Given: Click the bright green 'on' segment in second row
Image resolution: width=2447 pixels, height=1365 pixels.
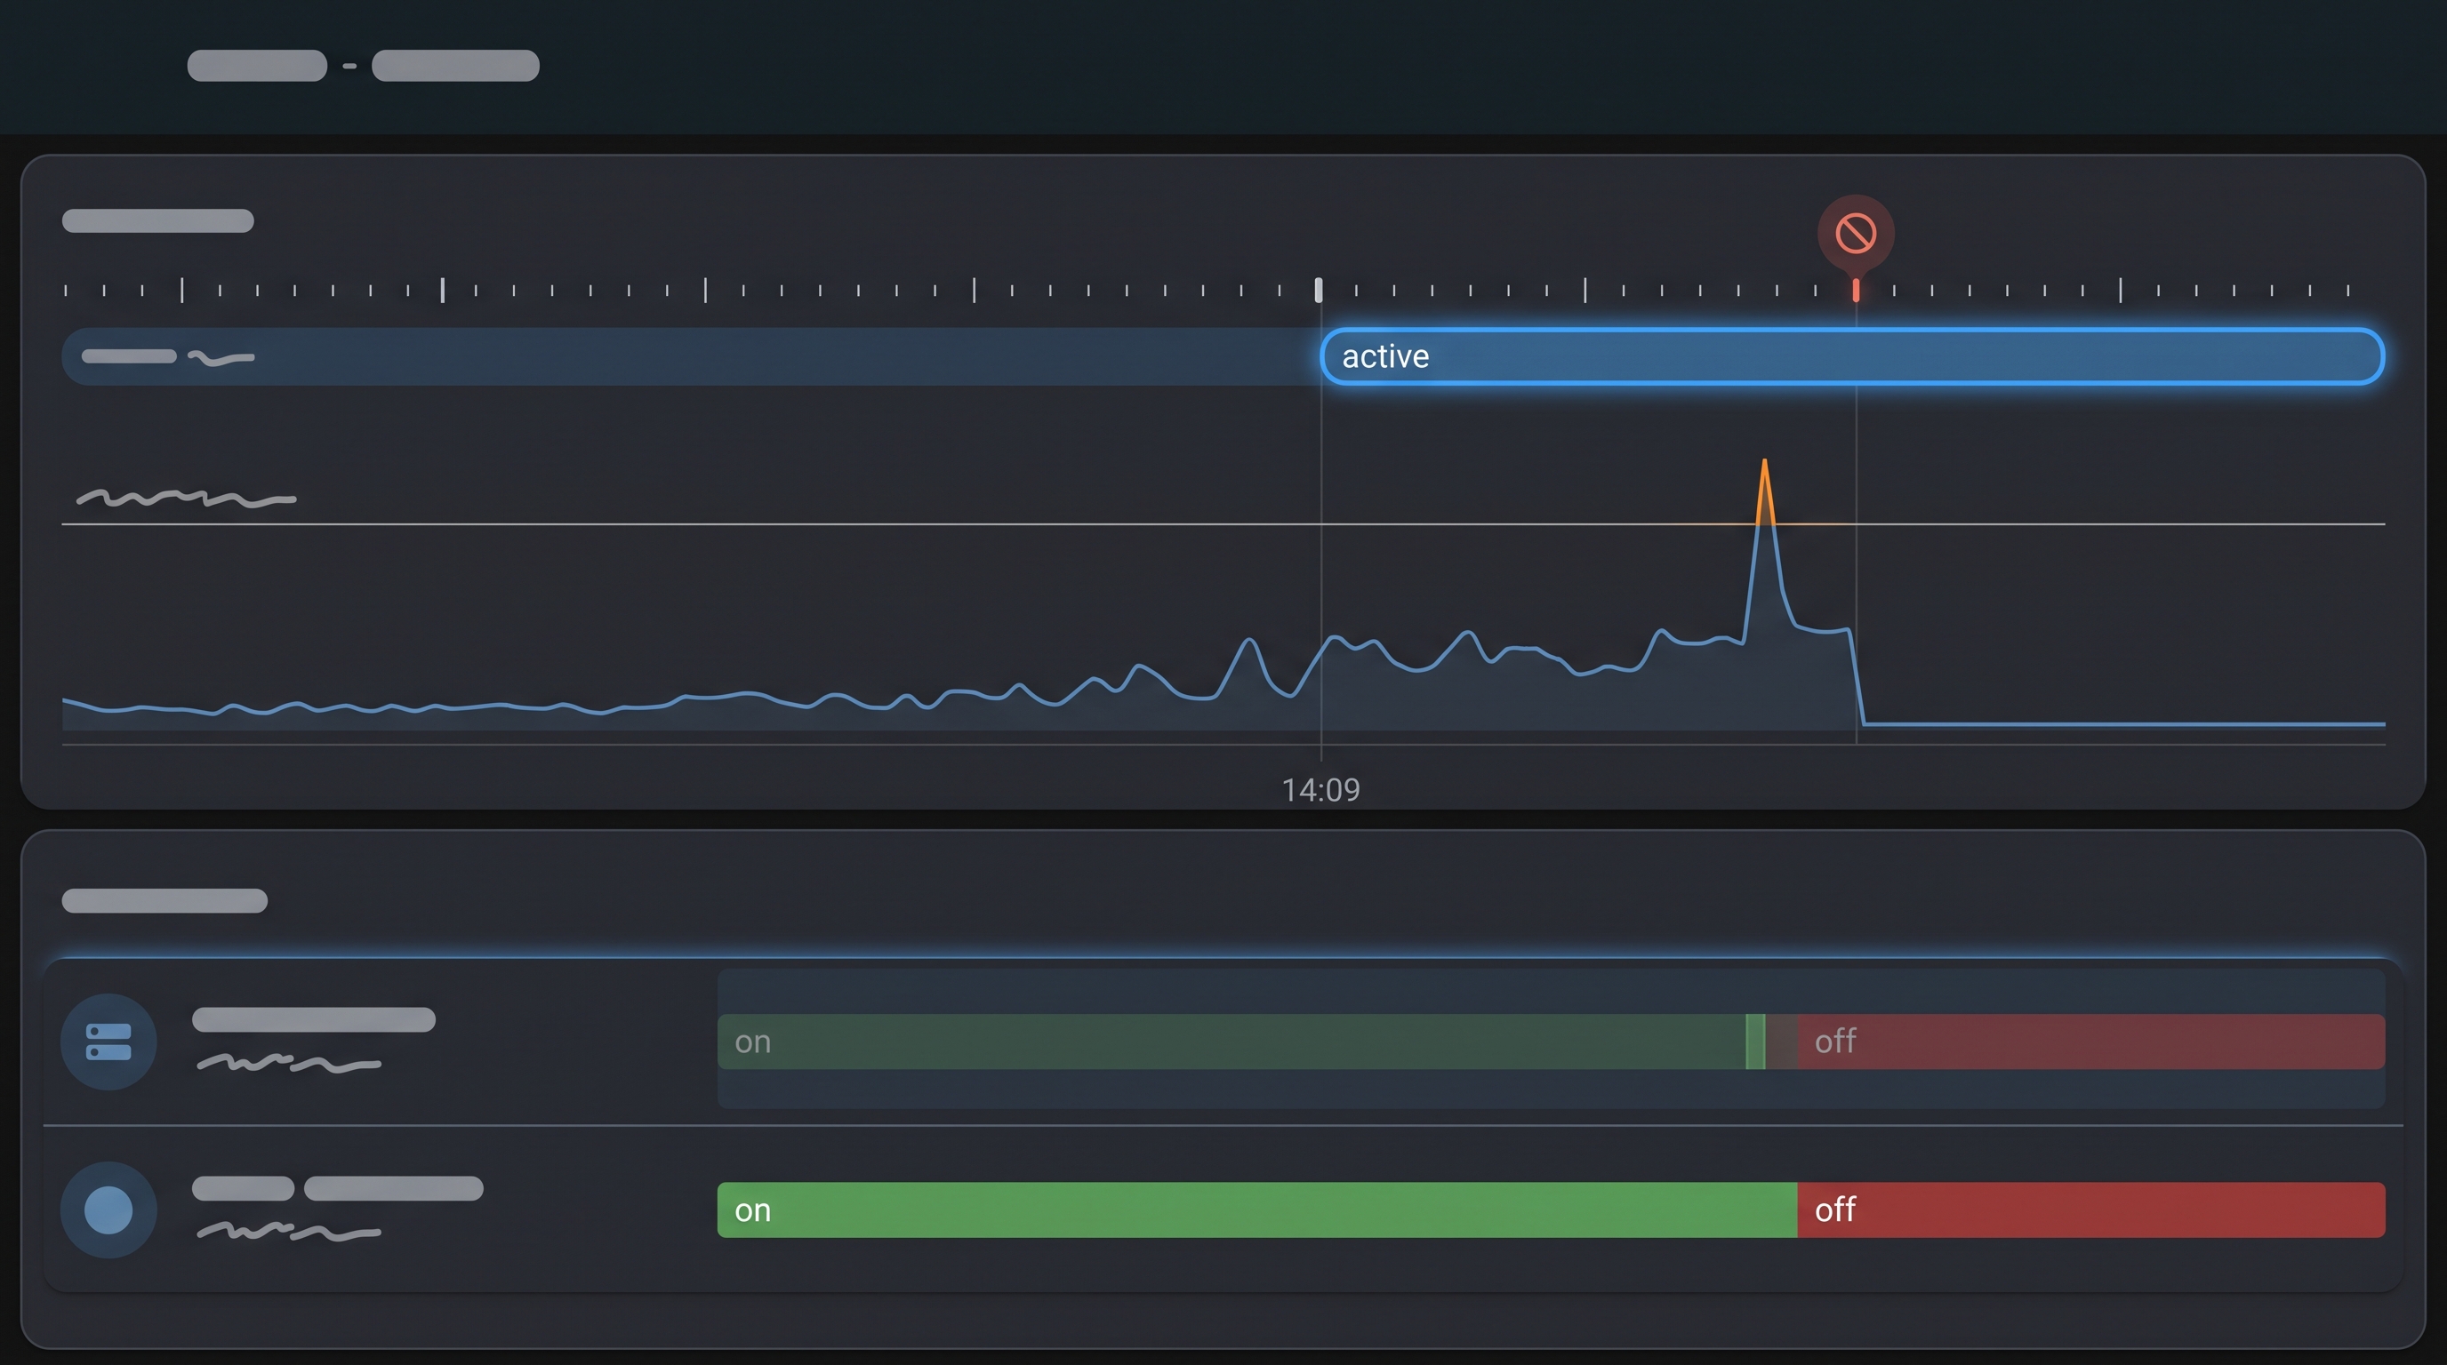Looking at the screenshot, I should click(x=1256, y=1210).
